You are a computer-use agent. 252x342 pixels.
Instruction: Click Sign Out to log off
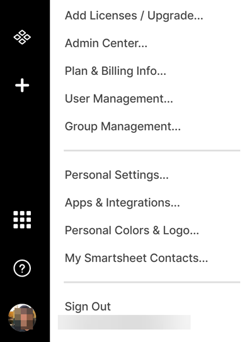[x=88, y=307]
